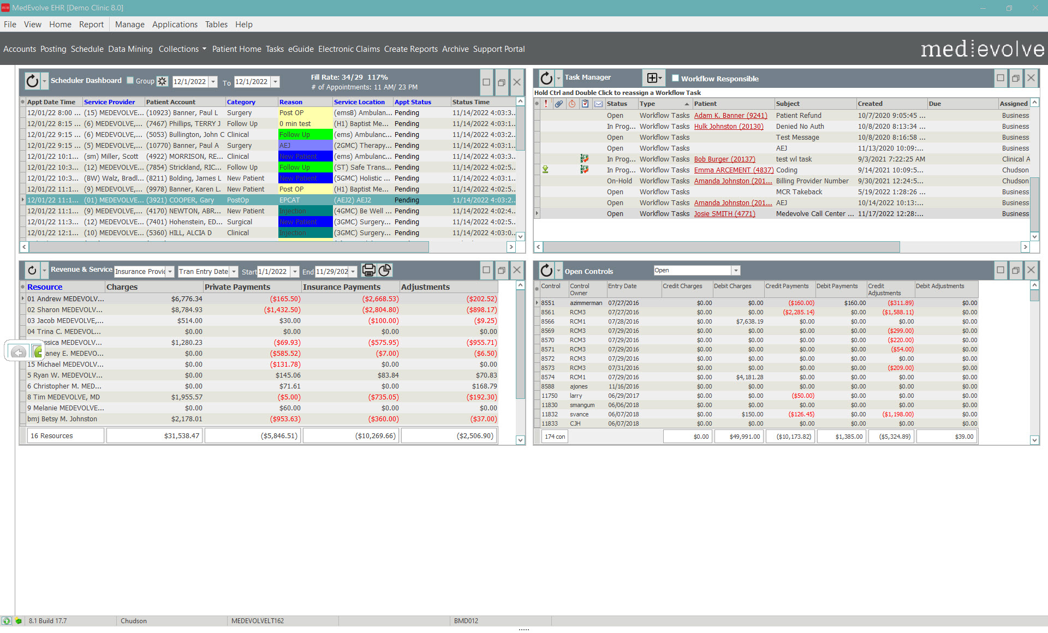Viewport: 1048px width, 633px height.
Task: Add a new task in Task Manager
Action: point(651,77)
